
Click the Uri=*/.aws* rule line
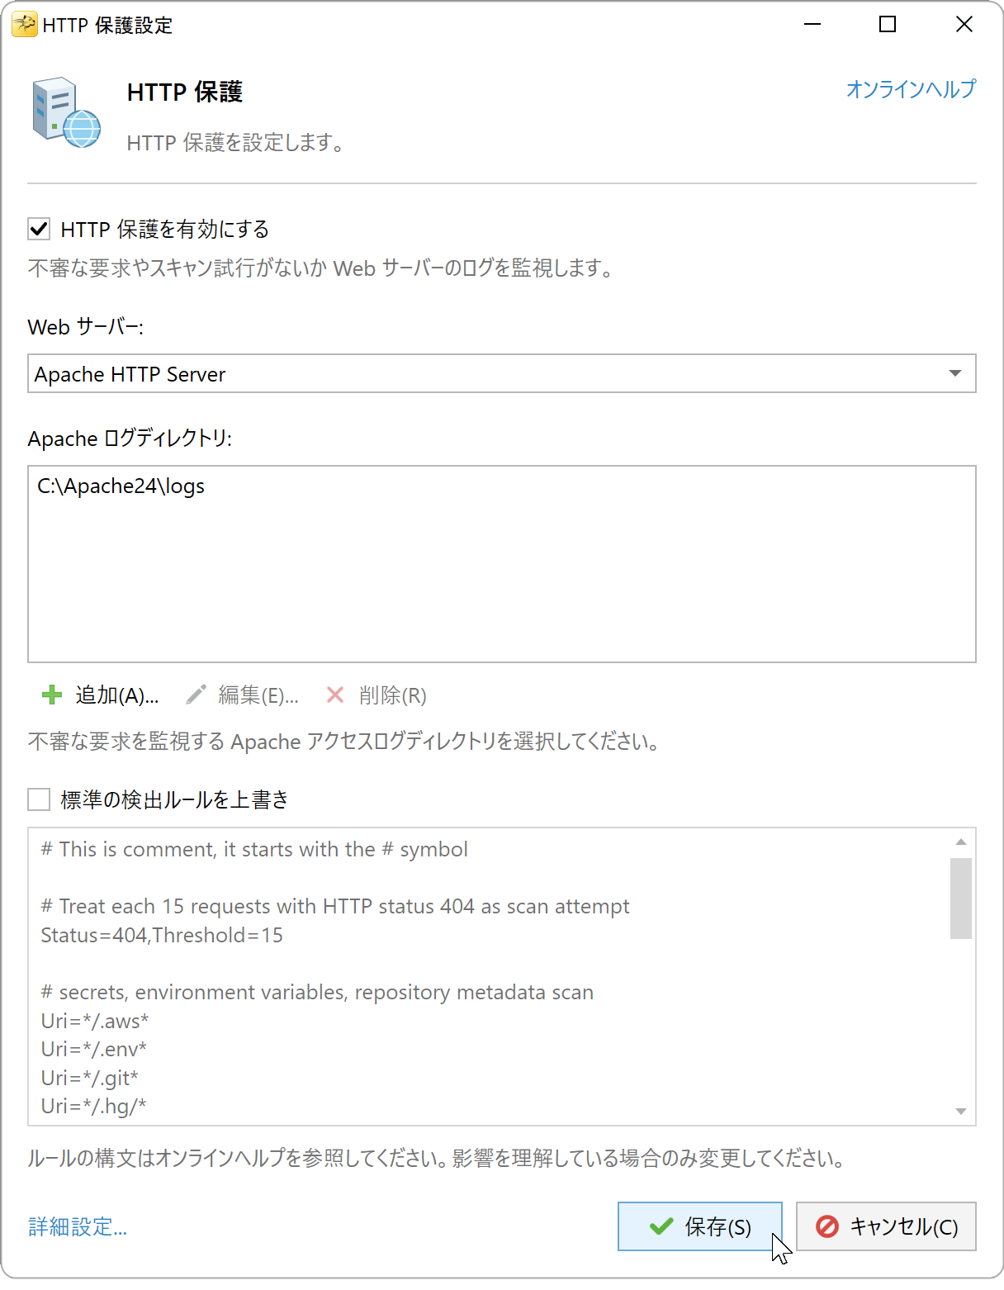click(95, 1021)
